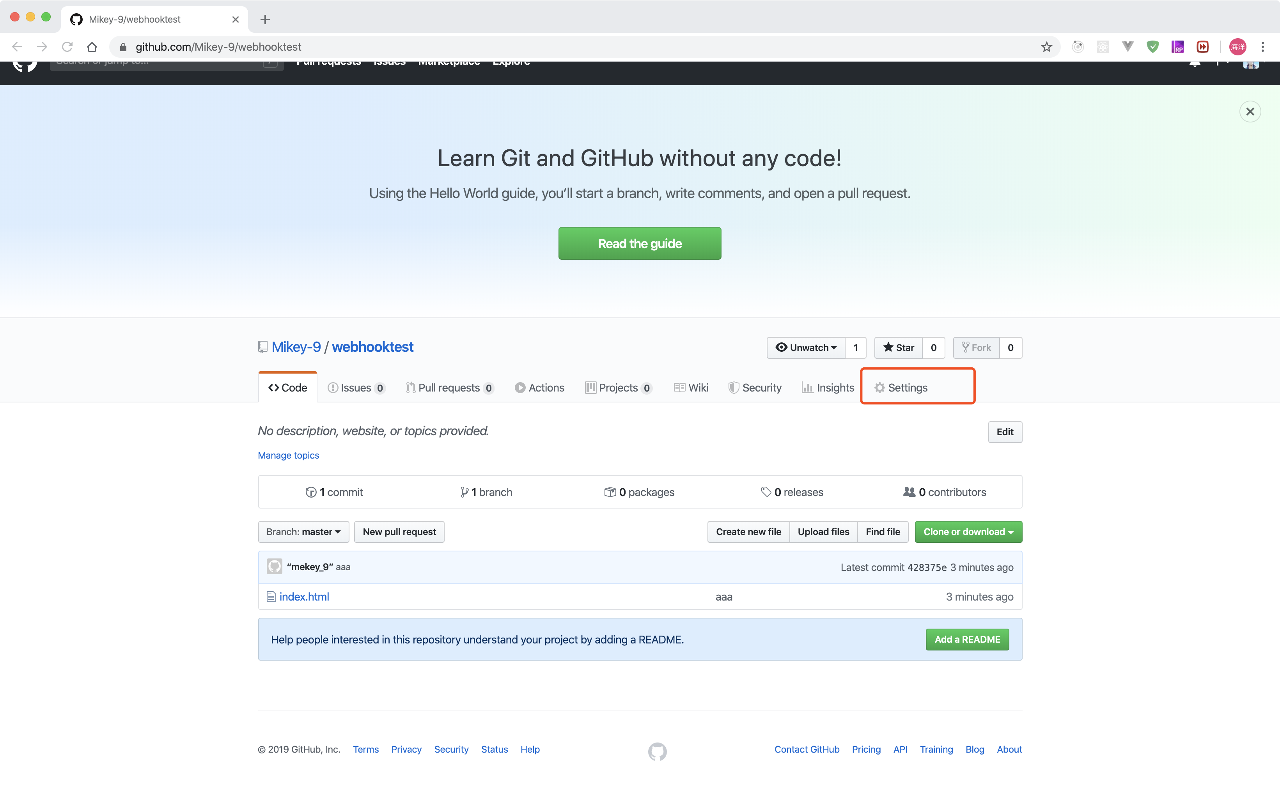The height and width of the screenshot is (801, 1280).
Task: Close the Mikey-9/webhooktest browser tab
Action: click(236, 19)
